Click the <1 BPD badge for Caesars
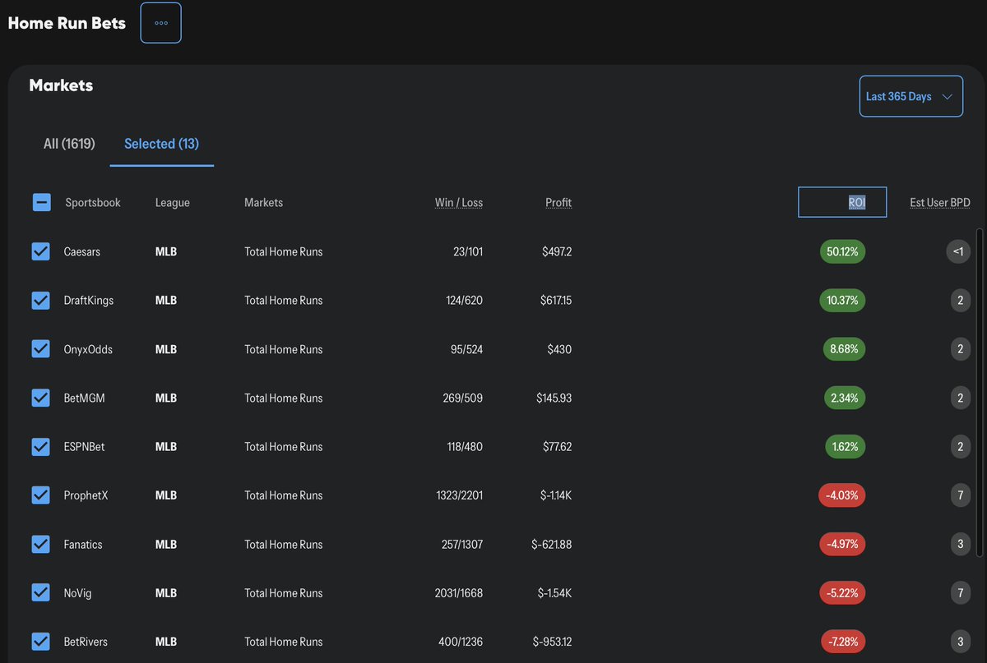Image resolution: width=987 pixels, height=663 pixels. tap(957, 251)
